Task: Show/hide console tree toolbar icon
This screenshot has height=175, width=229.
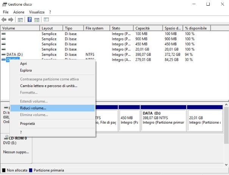Action: tap(20, 20)
